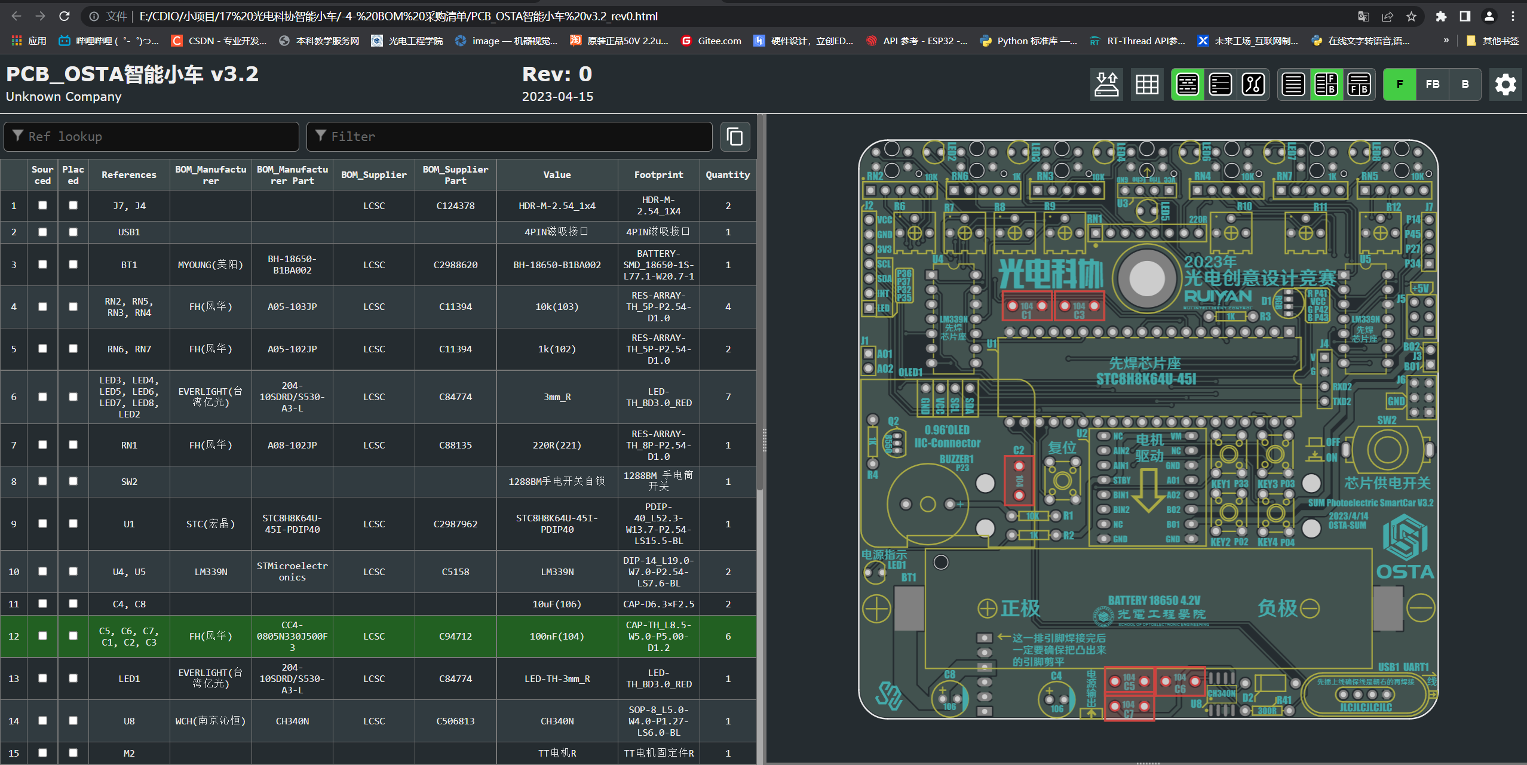Select top-bottom BOM layout icon

coord(1359,85)
